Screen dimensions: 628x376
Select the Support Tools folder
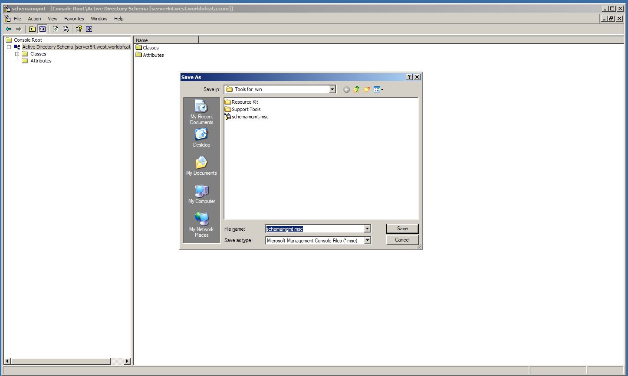tap(243, 109)
